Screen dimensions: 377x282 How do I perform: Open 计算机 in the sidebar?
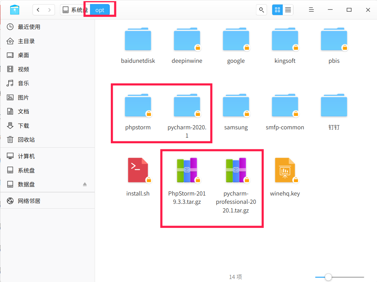pos(48,156)
